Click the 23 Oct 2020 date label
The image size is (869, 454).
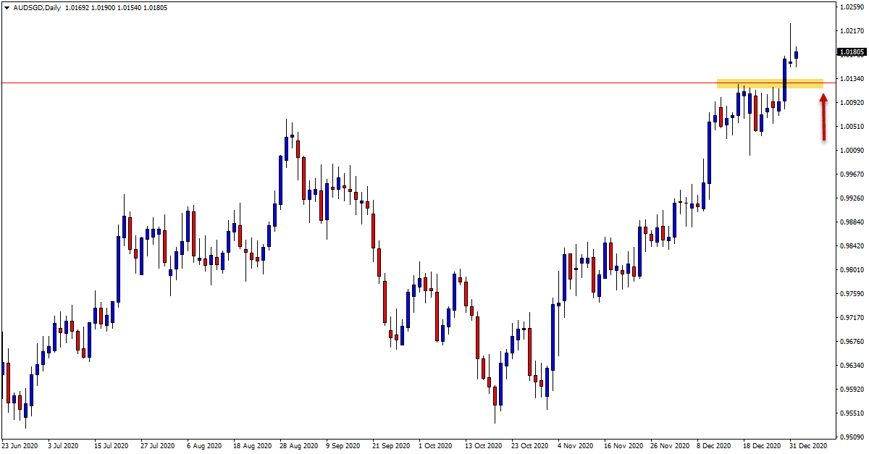tap(529, 446)
